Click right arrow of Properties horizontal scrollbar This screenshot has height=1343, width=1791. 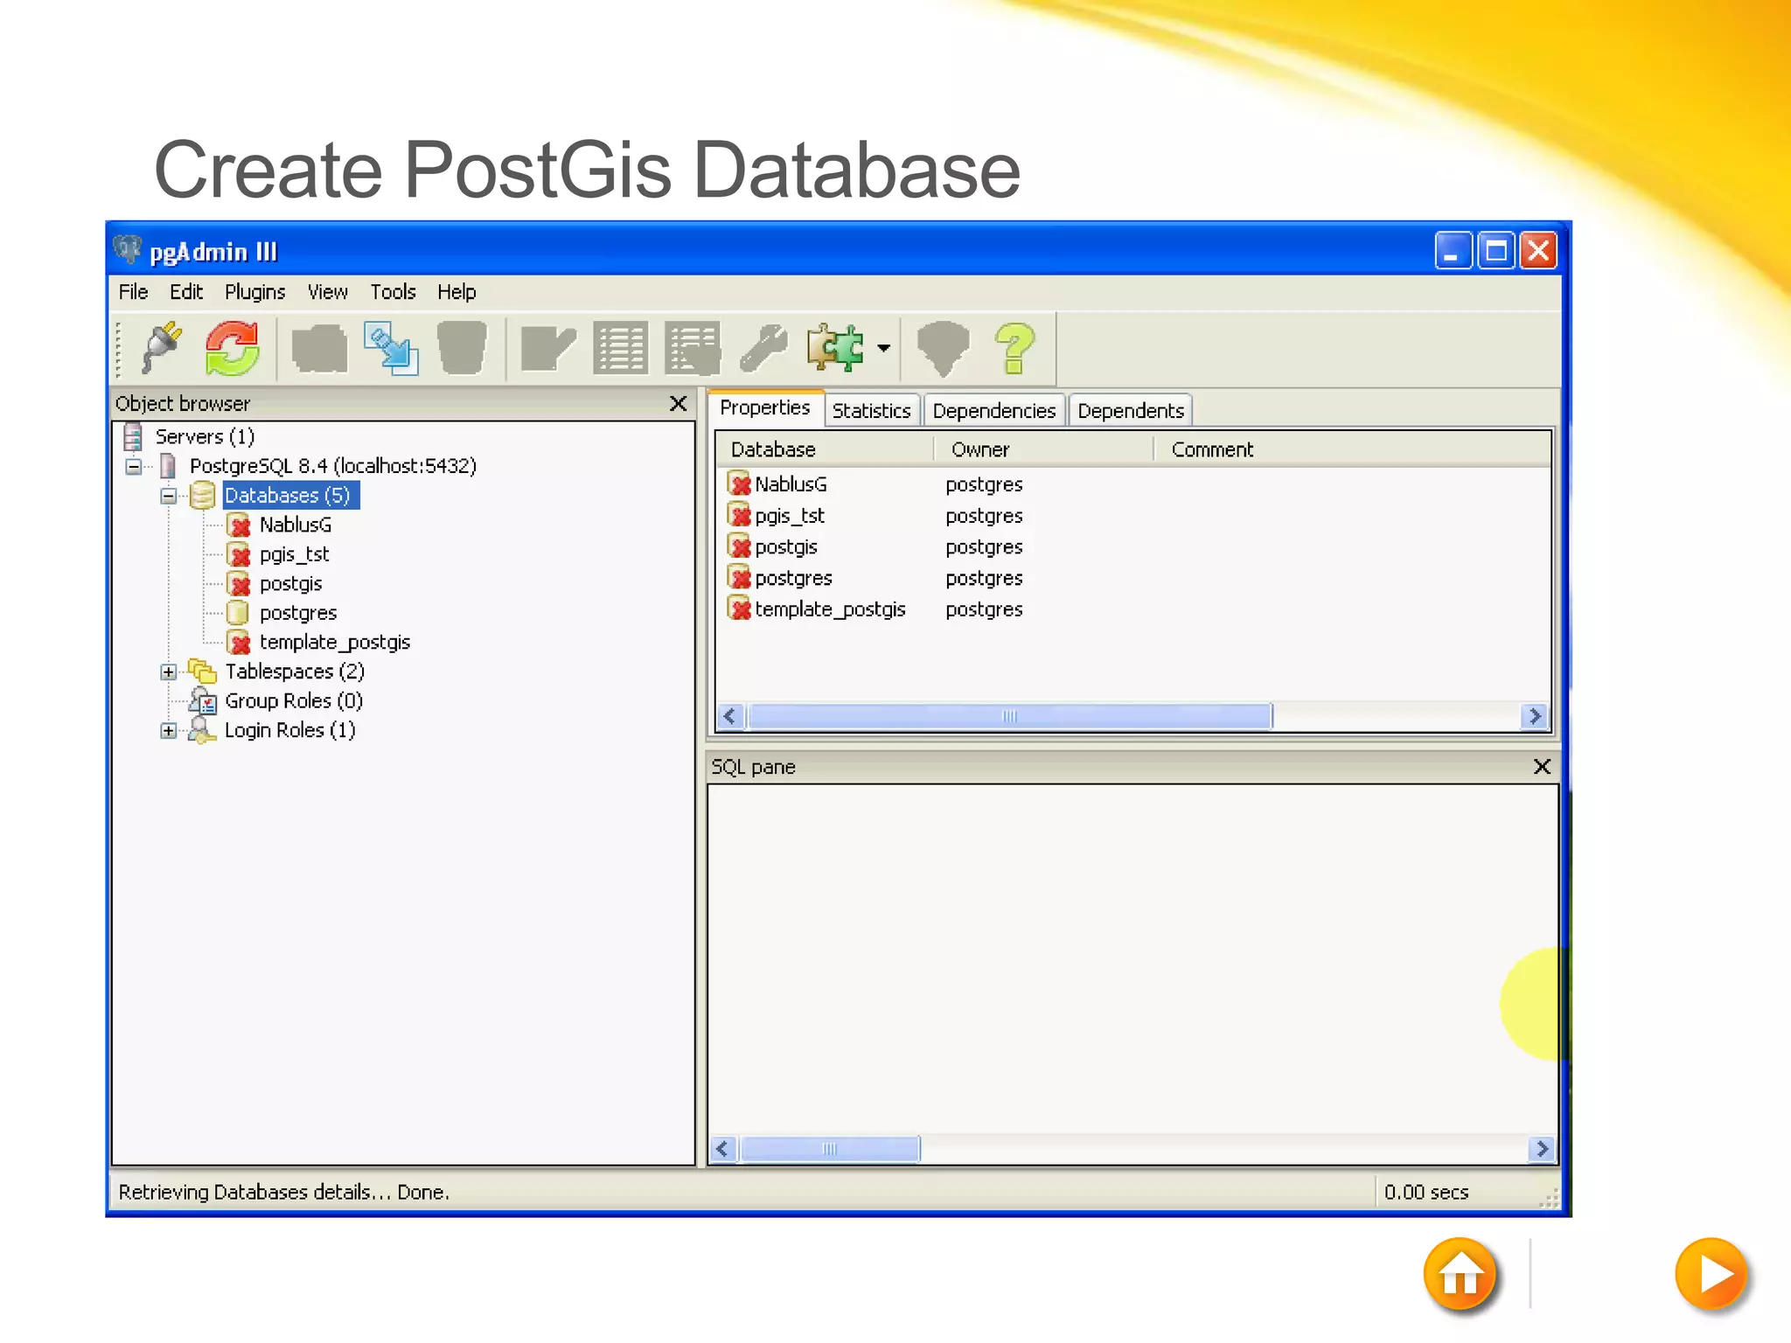pos(1535,716)
